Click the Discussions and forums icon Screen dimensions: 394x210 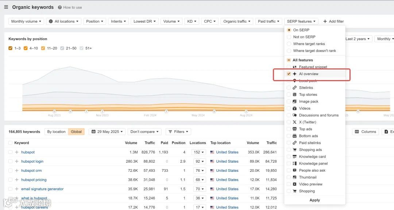point(294,115)
